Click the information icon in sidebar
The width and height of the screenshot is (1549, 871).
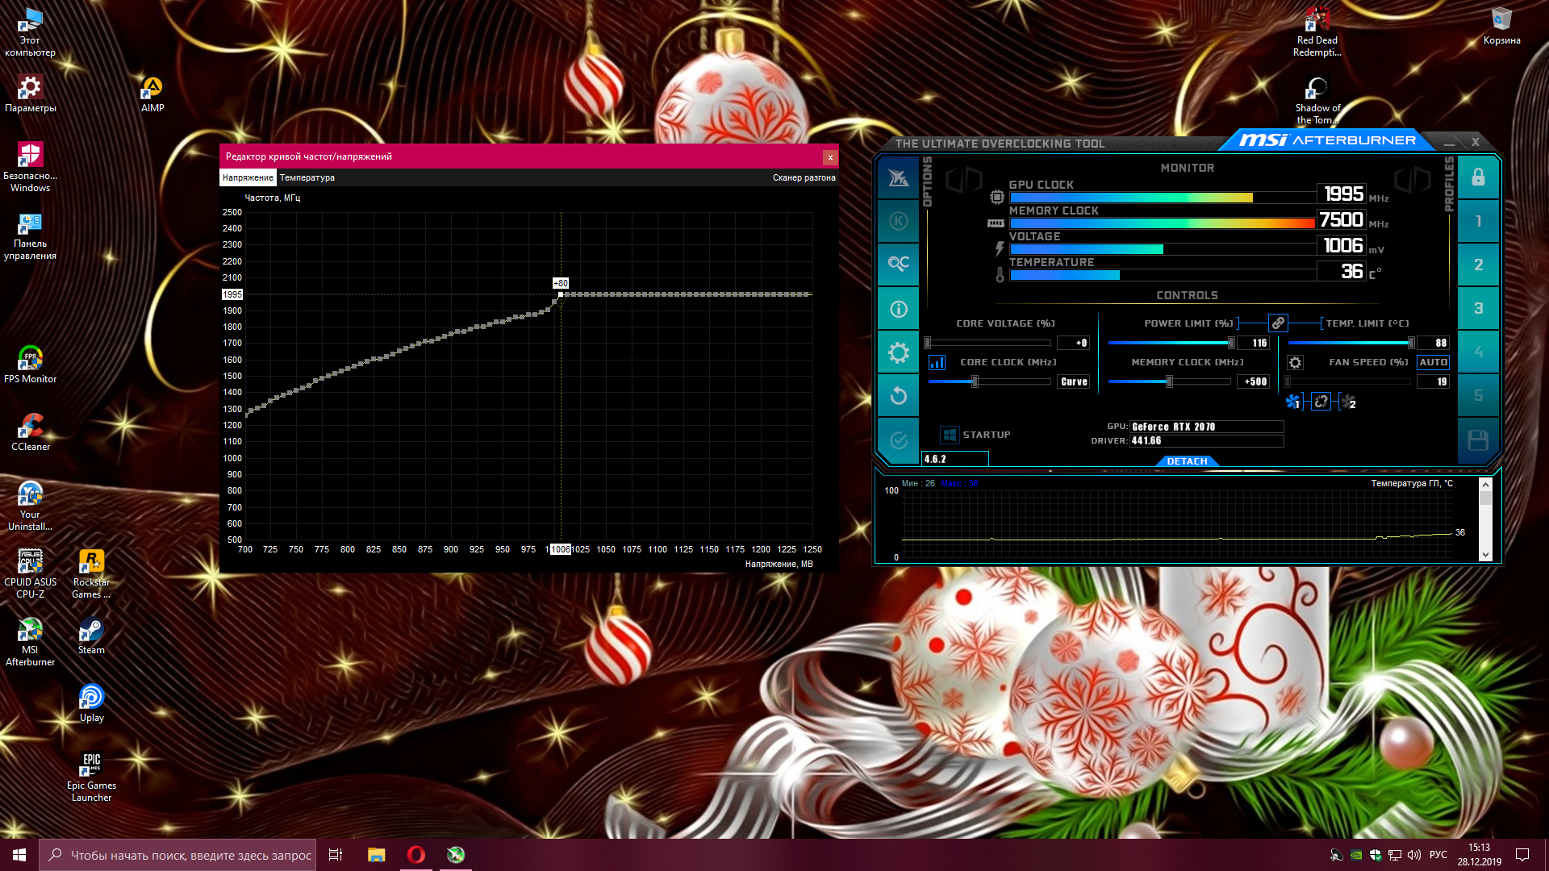898,309
